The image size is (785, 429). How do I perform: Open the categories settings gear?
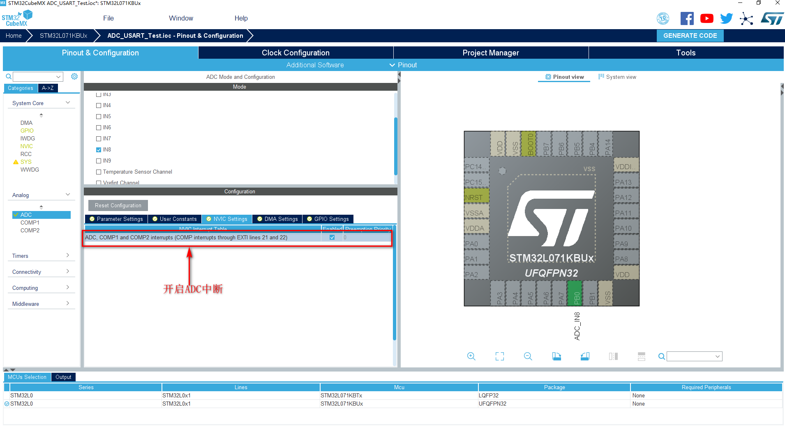click(74, 76)
